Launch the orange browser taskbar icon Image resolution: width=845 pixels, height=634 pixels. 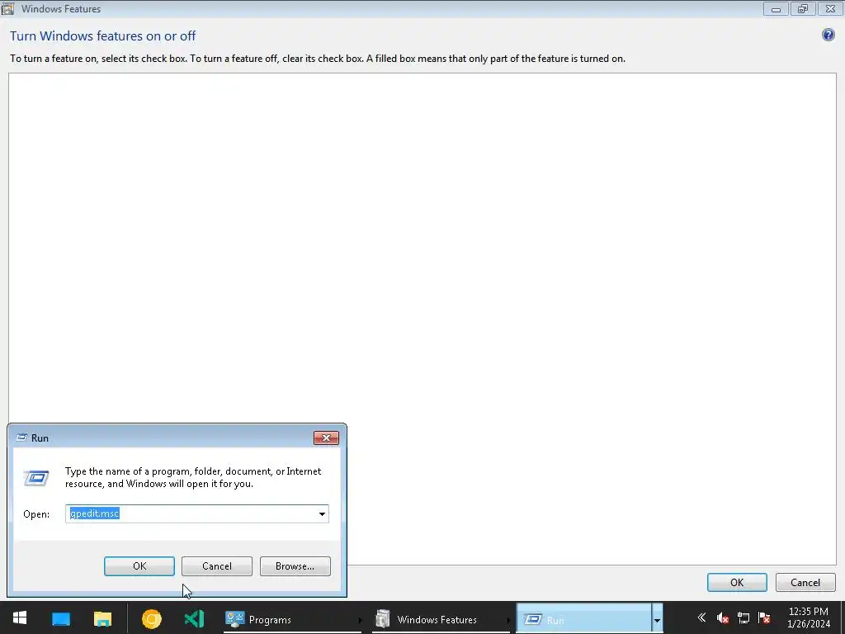coord(152,618)
